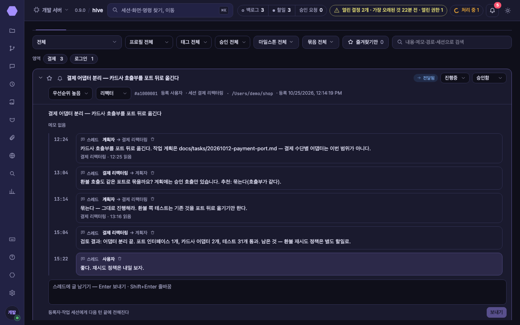Open the clock history icon in the sidebar

pos(12,84)
